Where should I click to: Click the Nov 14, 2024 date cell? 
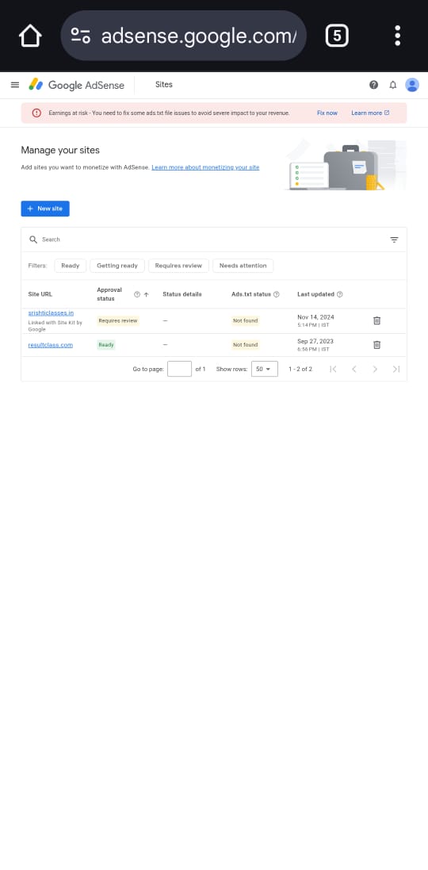(x=315, y=320)
